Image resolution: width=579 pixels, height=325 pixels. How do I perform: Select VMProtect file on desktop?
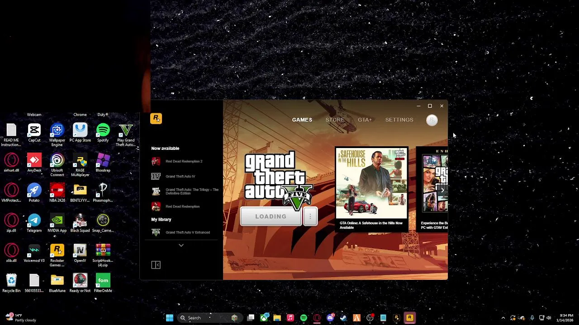tap(11, 193)
